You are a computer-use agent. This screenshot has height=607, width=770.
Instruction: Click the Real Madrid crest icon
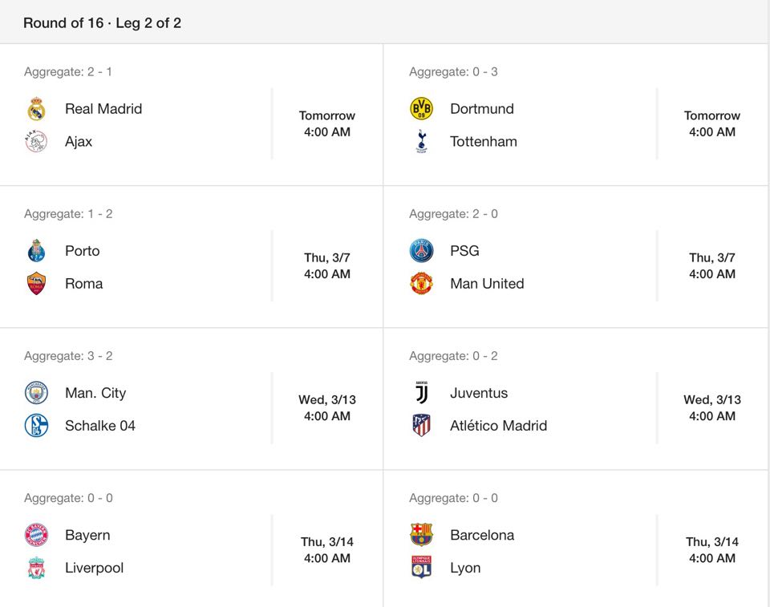coord(36,109)
